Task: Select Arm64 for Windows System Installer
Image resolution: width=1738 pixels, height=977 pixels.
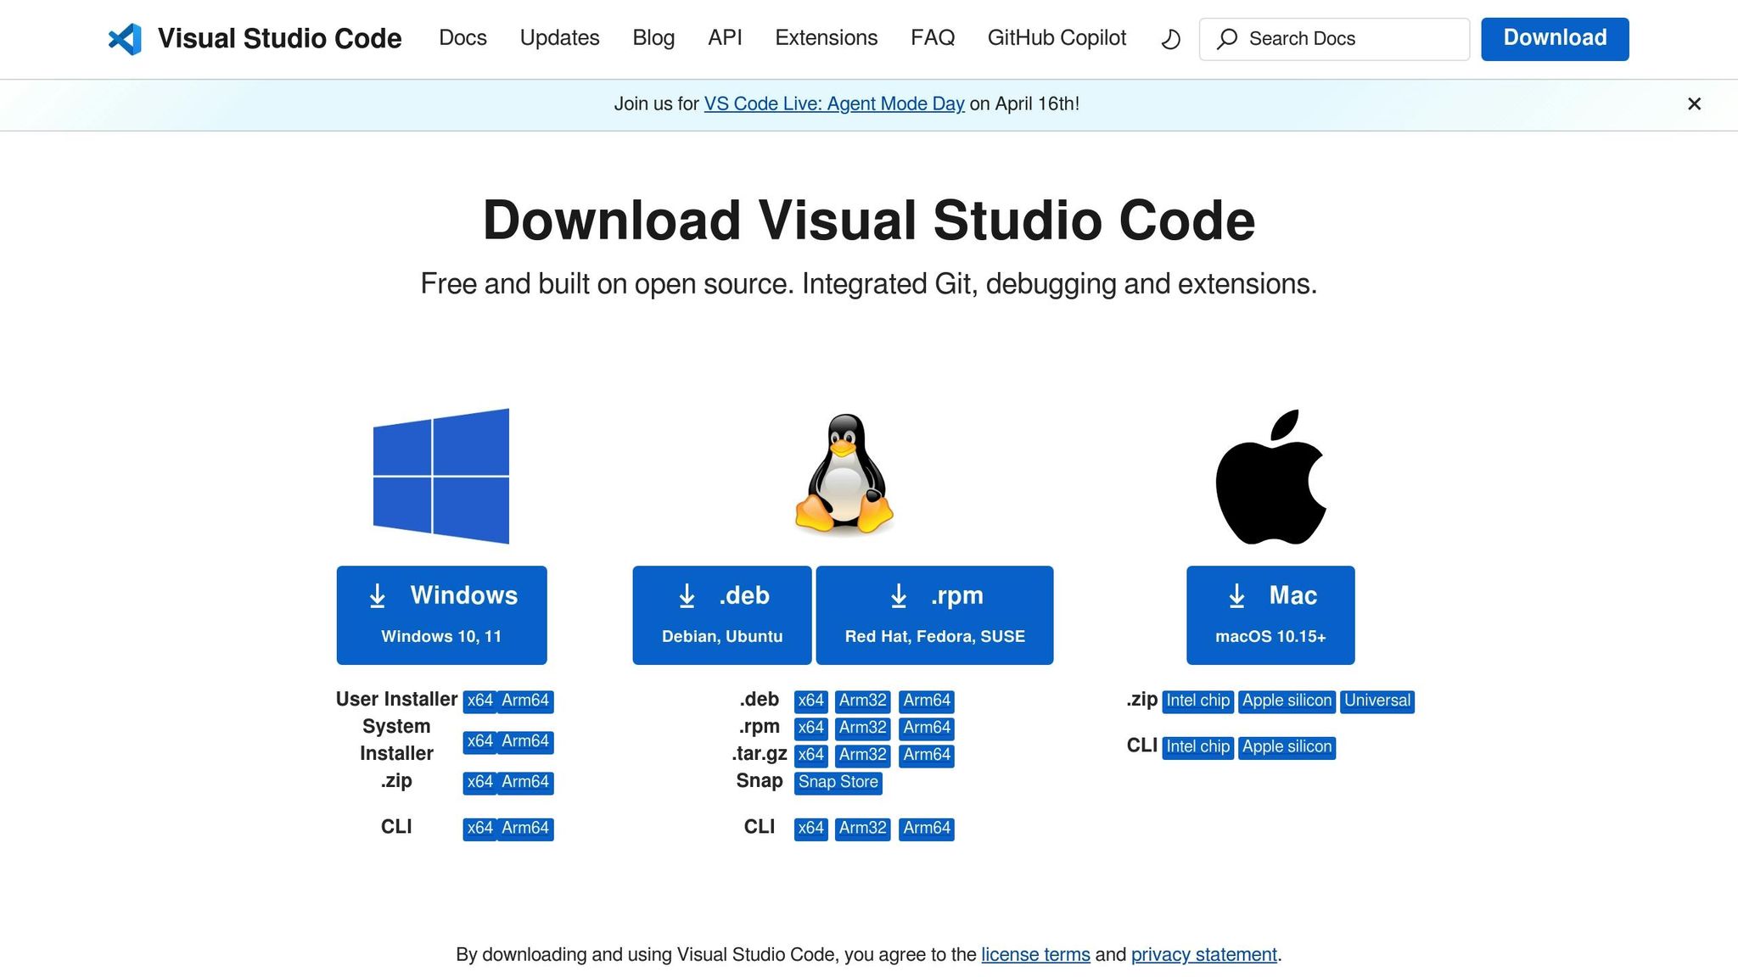Action: point(525,742)
